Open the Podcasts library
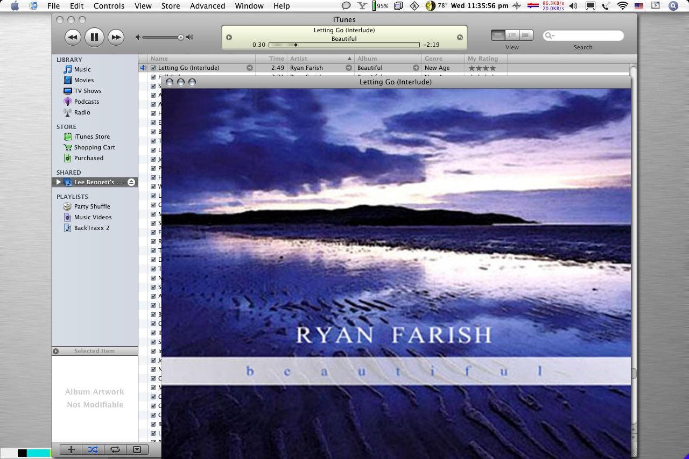The width and height of the screenshot is (689, 459). point(86,102)
